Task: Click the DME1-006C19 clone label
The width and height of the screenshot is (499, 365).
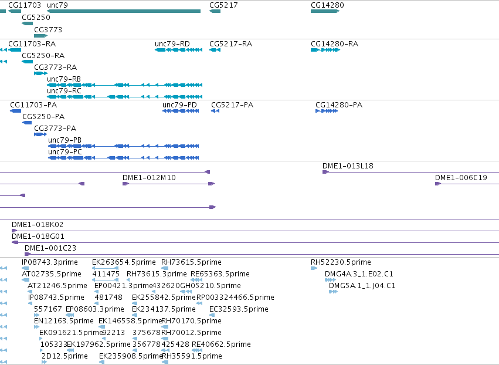Action: pos(461,178)
